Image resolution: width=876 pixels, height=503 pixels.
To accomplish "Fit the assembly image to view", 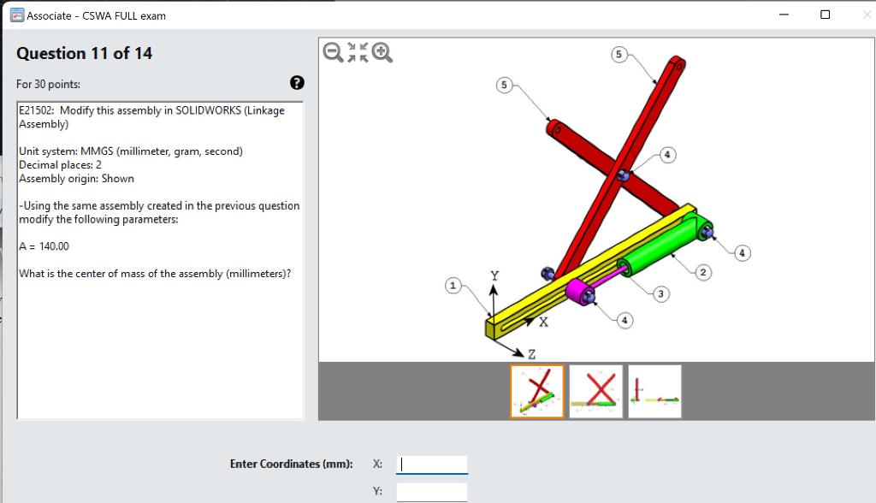I will pos(358,52).
